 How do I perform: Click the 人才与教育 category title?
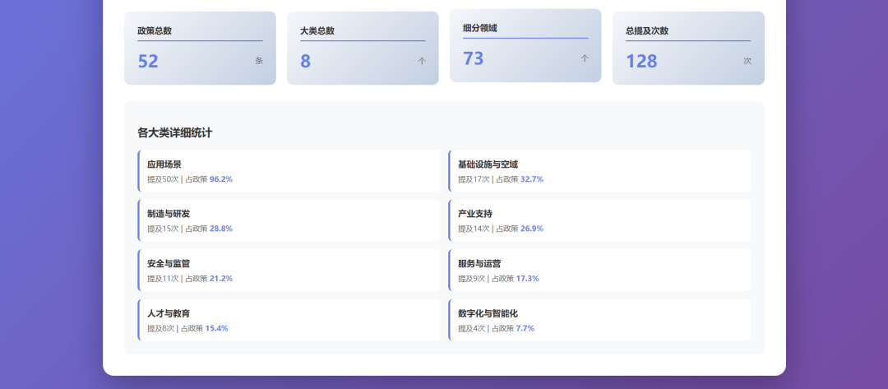click(169, 313)
